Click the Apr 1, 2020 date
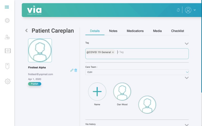 [x=35, y=79]
